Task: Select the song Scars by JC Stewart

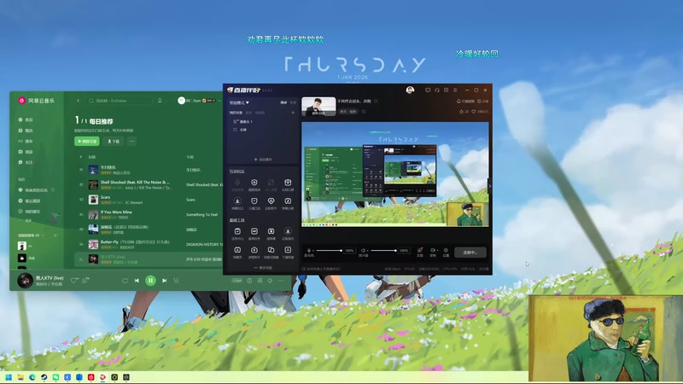Action: pos(105,197)
